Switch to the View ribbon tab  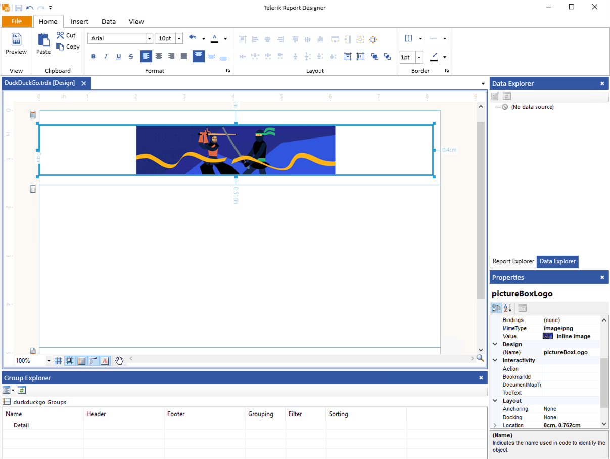pyautogui.click(x=136, y=22)
